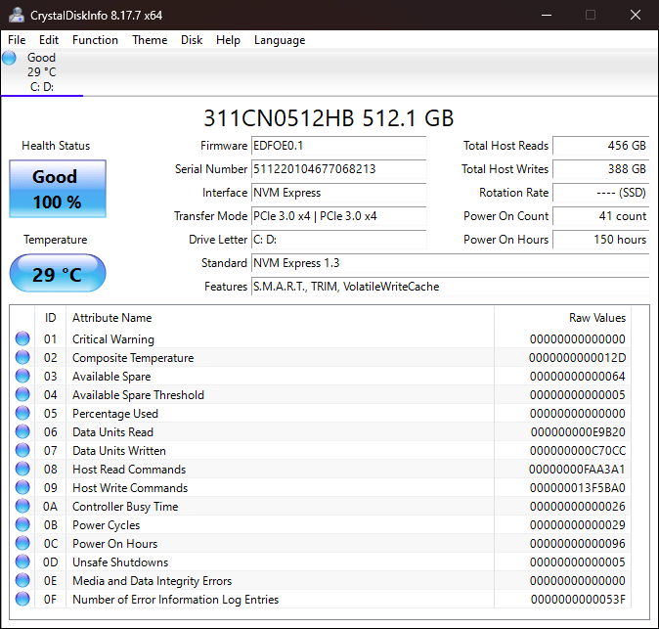This screenshot has width=659, height=629.
Task: Minimize the CrystalDiskInfo window
Action: click(x=547, y=15)
